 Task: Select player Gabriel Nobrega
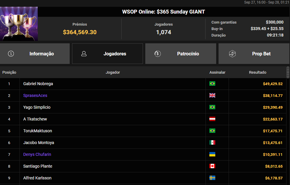click(38, 84)
